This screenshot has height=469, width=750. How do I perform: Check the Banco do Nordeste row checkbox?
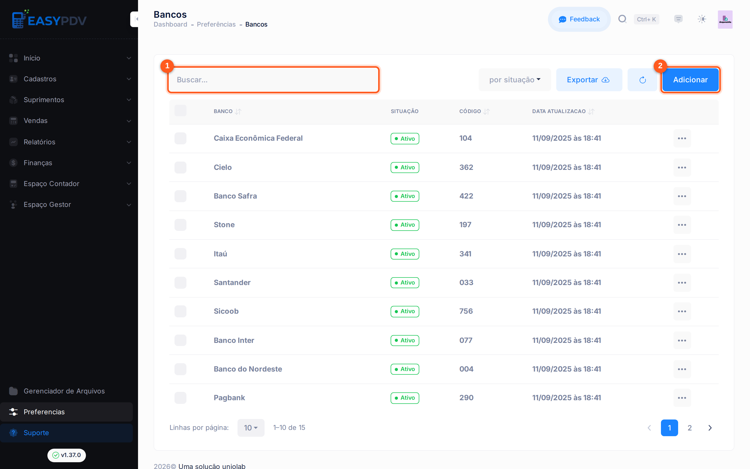point(180,369)
